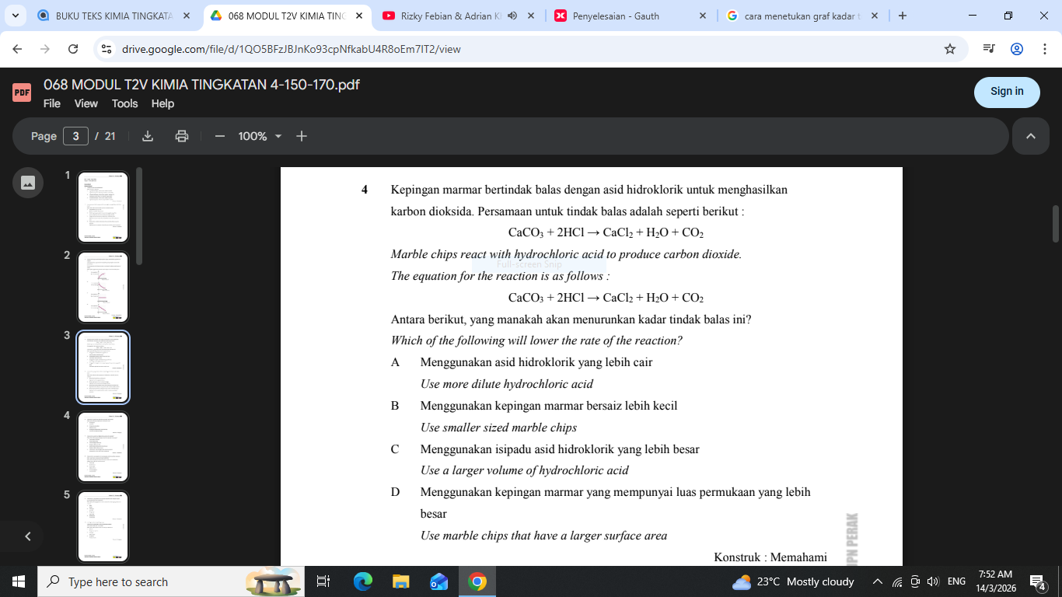Open the Tools menu
The height and width of the screenshot is (597, 1062).
tap(124, 103)
